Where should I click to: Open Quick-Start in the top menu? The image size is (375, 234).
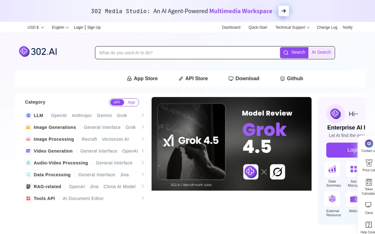pyautogui.click(x=258, y=27)
